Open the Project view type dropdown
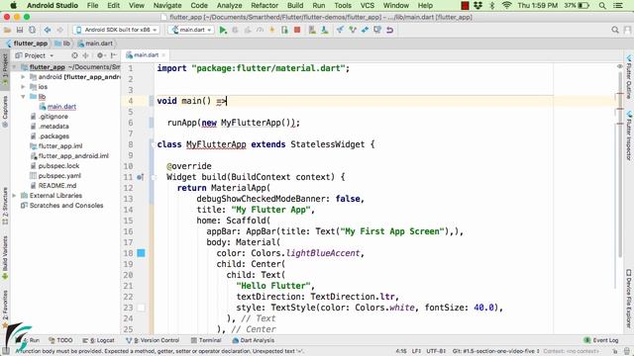The width and height of the screenshot is (634, 356). coord(35,55)
